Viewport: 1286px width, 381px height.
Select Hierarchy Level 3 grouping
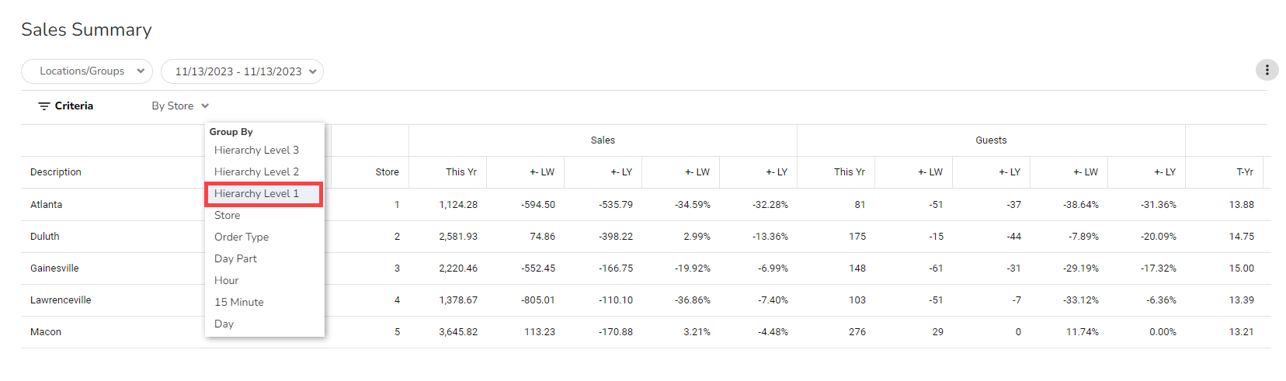coord(256,151)
